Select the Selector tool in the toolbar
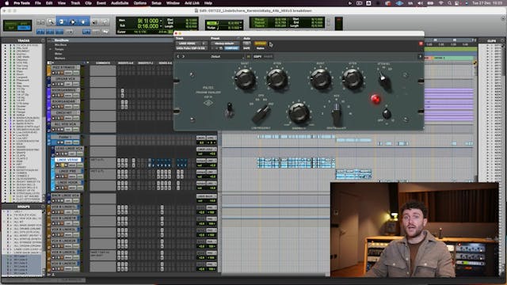Image resolution: width=507 pixels, height=285 pixels. pos(72,22)
